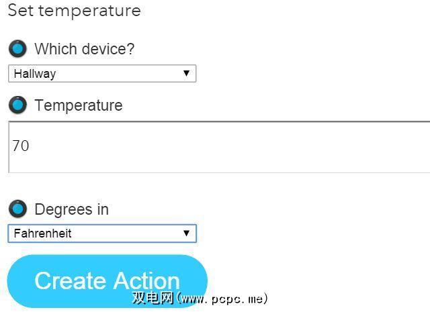
Task: Click the Degrees in label
Action: point(71,209)
